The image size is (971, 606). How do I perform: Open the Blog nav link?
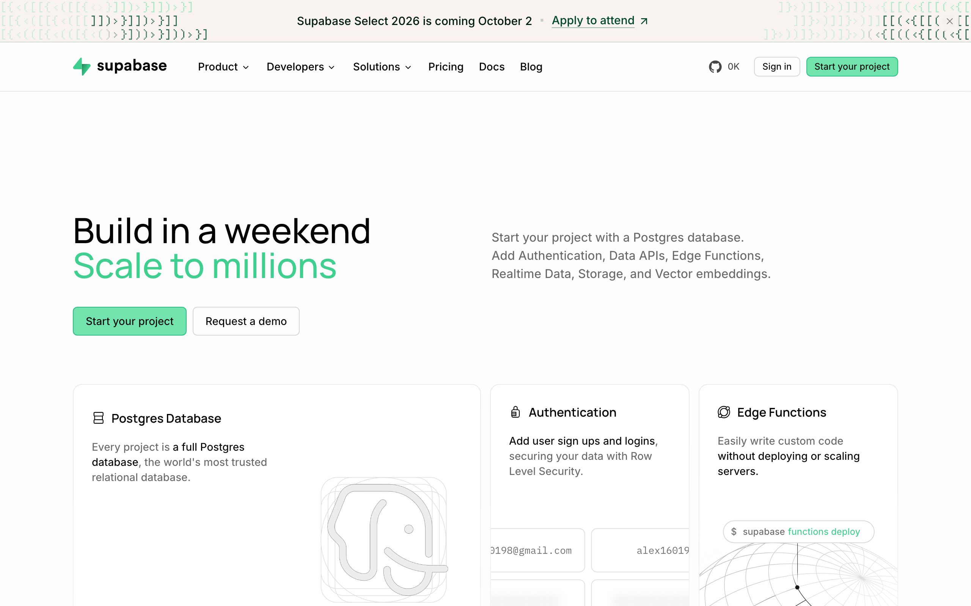point(531,67)
